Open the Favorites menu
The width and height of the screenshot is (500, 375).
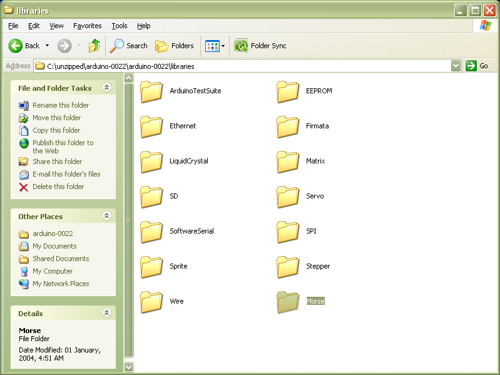[x=88, y=26]
